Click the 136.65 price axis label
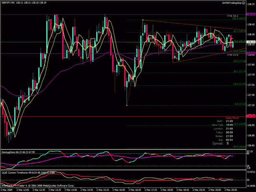Viewport: 256px width, 192px height. pos(251,145)
